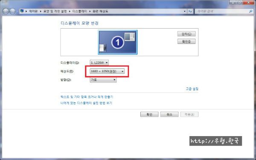Image resolution: width=256 pixels, height=160 pixels.
Task: Click the 해상도(R) label
Action: pos(67,71)
